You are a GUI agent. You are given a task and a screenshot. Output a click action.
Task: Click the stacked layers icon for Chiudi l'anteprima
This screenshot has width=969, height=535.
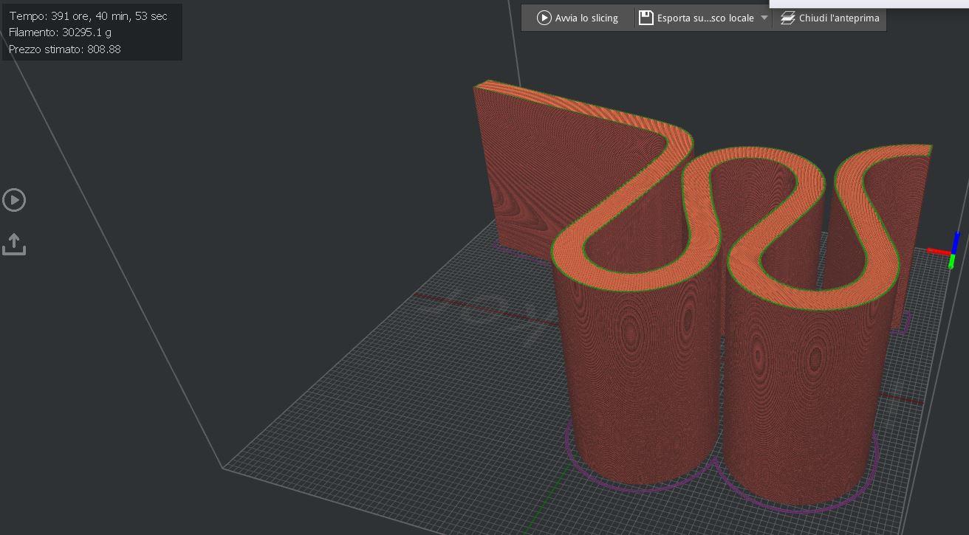click(x=788, y=18)
